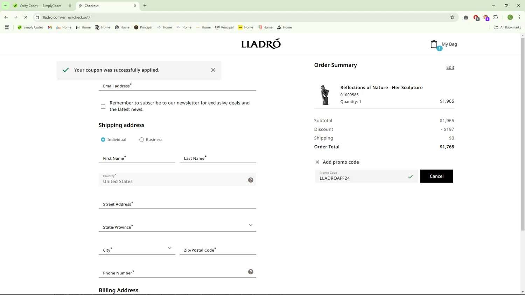This screenshot has width=525, height=295.
Task: Open the apps grid in bookmarks bar
Action: tap(7, 27)
